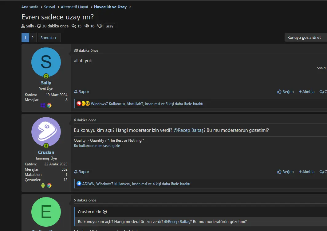Open the Sally username in the post sidebar
Viewport: 327px width, 231px height.
point(46,83)
